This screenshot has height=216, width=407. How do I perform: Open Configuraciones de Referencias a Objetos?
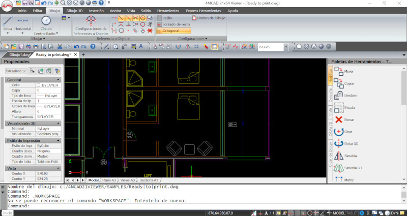click(x=91, y=26)
